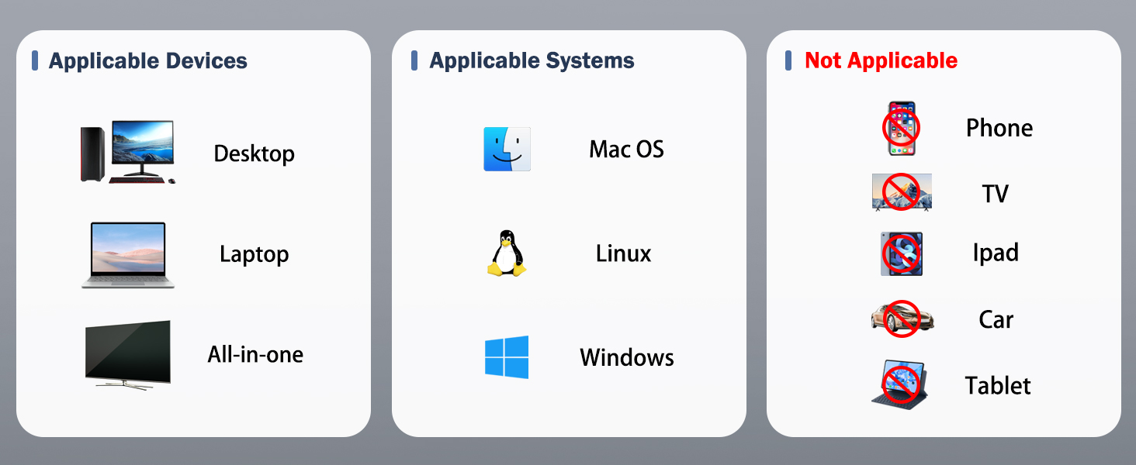Select the Linux penguin icon
Viewport: 1136px width, 465px height.
pos(507,253)
